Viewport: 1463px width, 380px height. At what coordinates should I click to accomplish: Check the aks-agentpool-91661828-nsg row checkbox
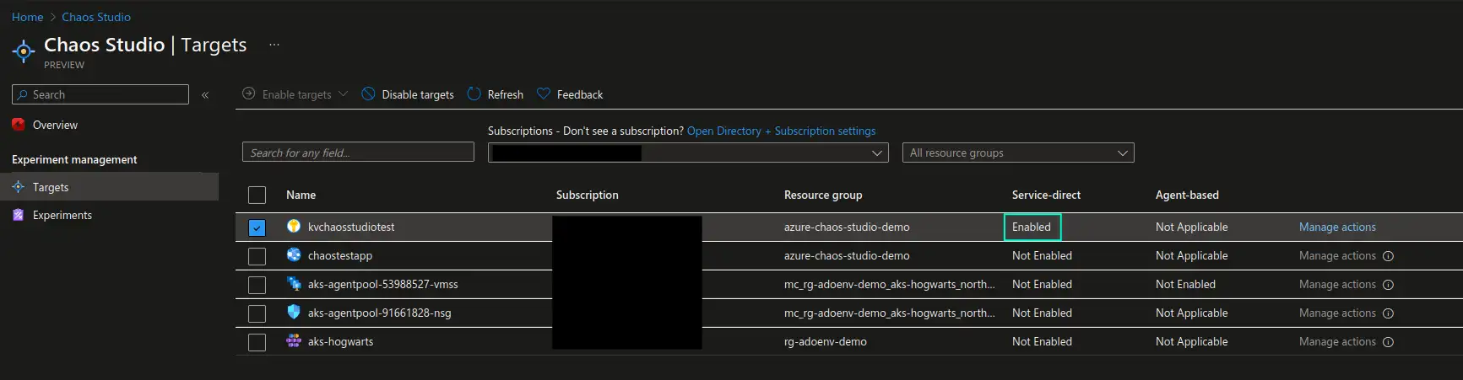coord(257,313)
